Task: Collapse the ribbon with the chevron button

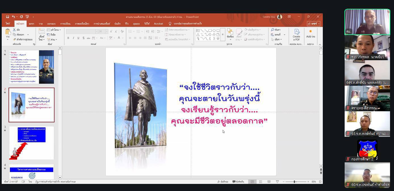Action: pyautogui.click(x=320, y=44)
